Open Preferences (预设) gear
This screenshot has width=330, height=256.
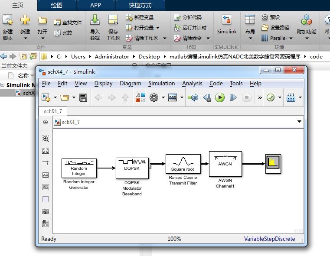click(x=271, y=17)
